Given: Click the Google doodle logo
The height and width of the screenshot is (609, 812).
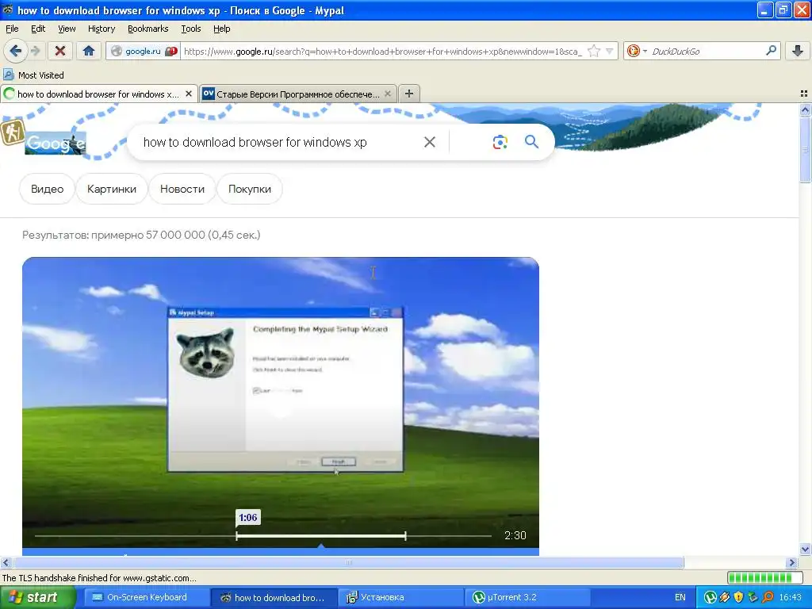Looking at the screenshot, I should click(55, 143).
